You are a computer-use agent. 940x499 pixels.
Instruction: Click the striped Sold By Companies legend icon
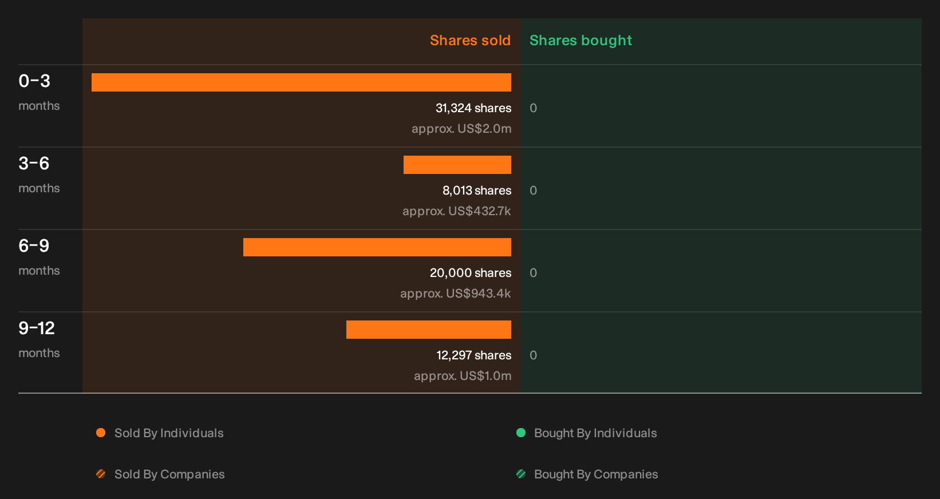(x=101, y=474)
